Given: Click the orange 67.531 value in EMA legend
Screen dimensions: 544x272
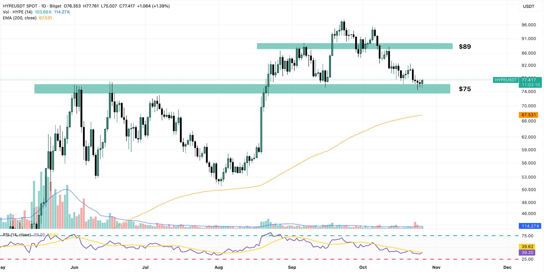Looking at the screenshot, I should [45, 18].
